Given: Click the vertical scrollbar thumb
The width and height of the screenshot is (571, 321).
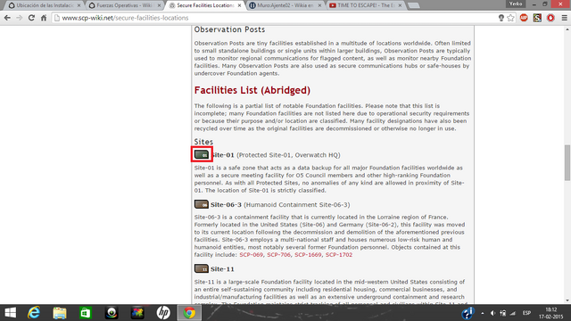Looking at the screenshot, I should [x=567, y=162].
